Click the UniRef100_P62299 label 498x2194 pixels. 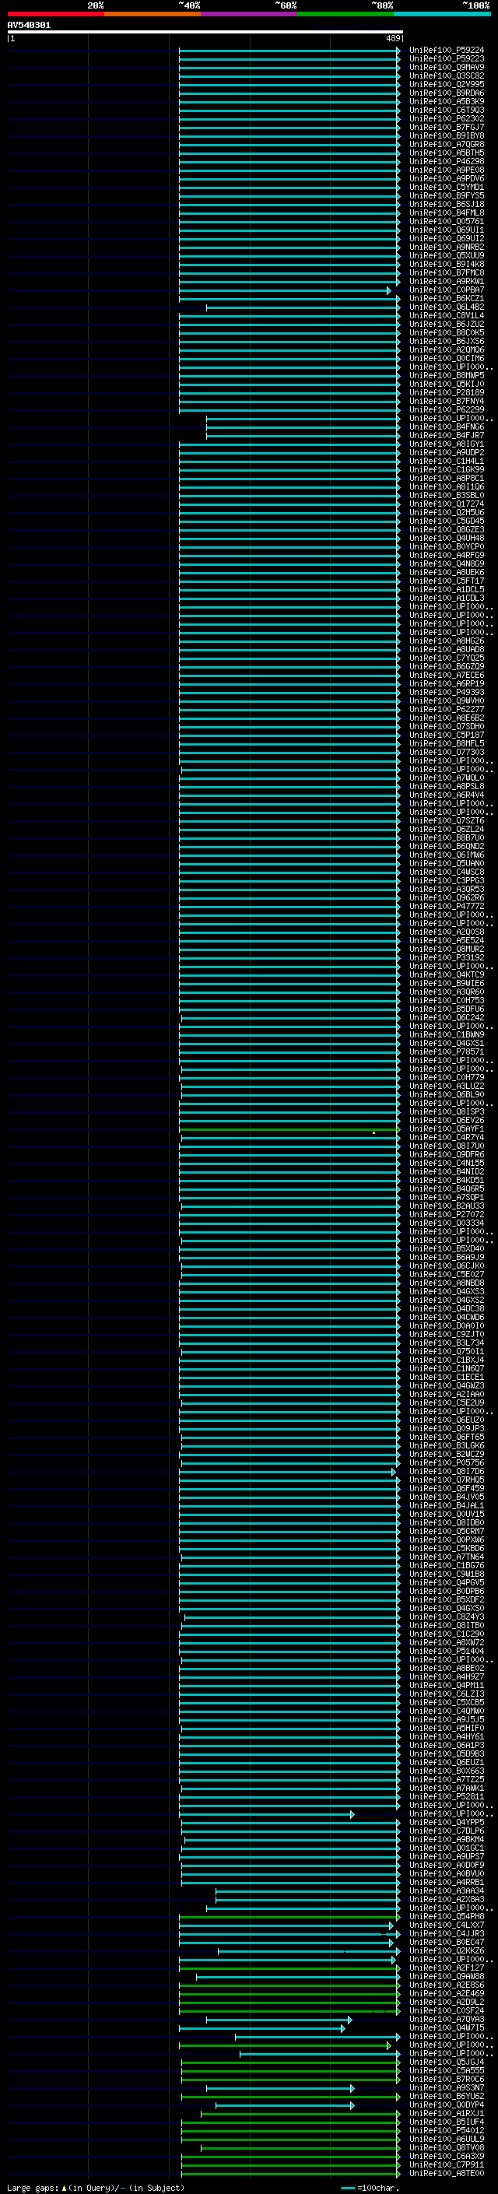[446, 409]
